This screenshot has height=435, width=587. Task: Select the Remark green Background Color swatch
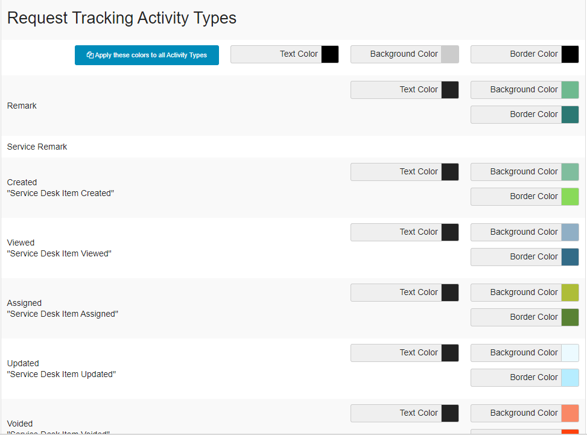pyautogui.click(x=570, y=90)
